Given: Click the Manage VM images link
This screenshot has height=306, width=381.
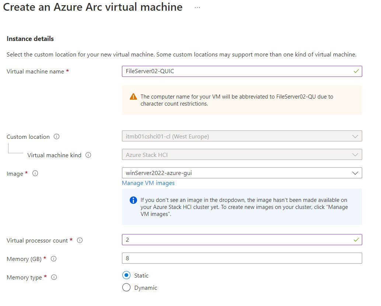Looking at the screenshot, I should [x=148, y=183].
